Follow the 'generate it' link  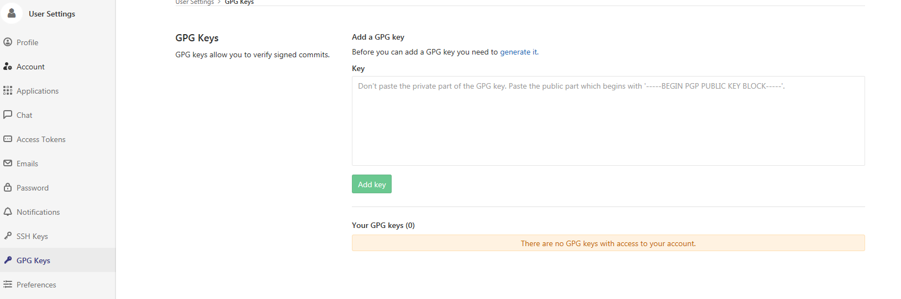518,52
